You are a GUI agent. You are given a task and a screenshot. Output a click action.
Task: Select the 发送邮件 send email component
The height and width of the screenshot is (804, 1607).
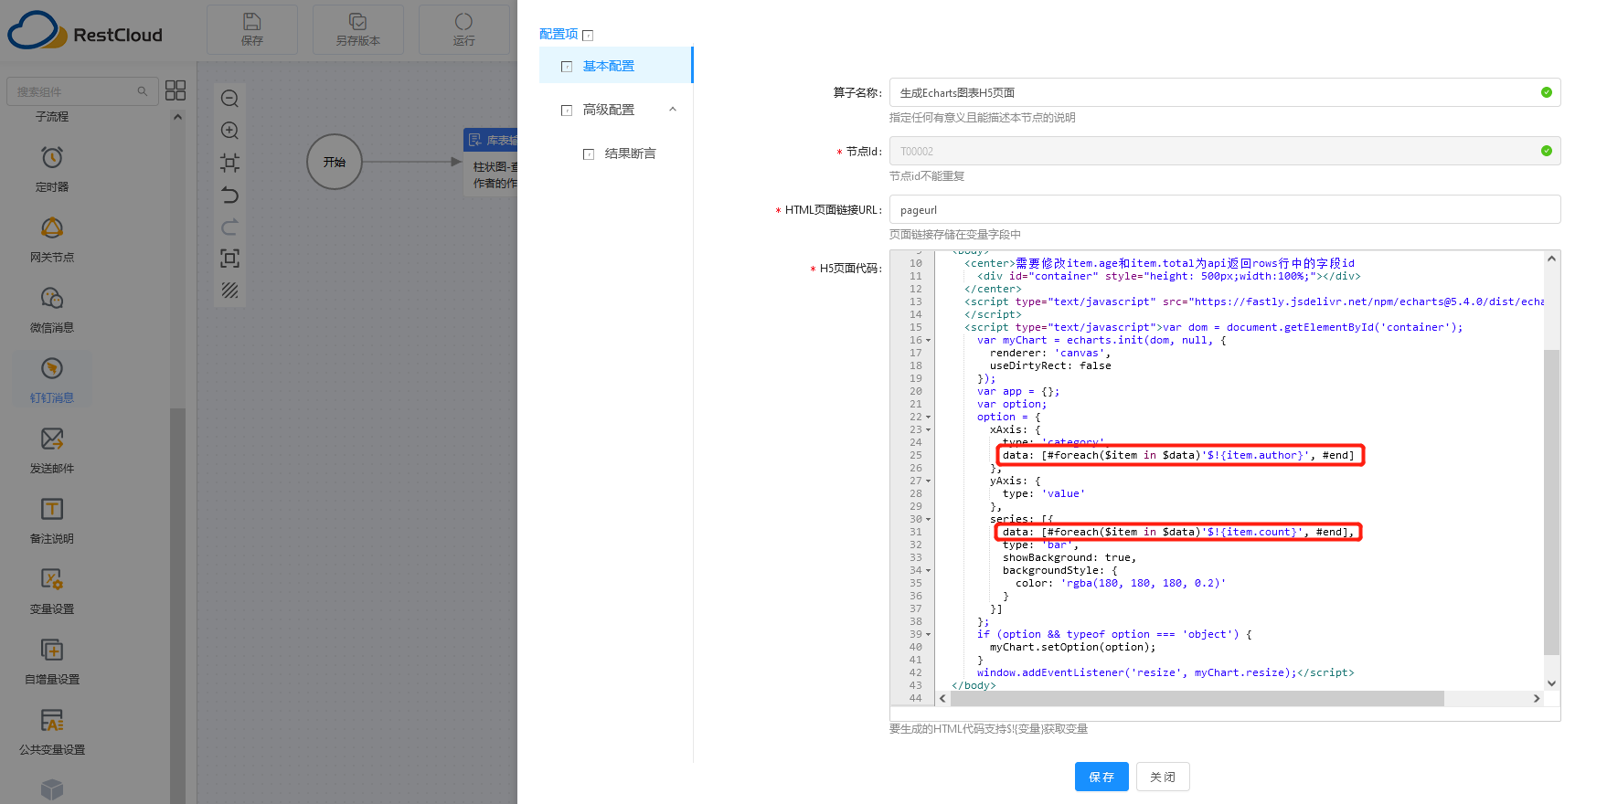pos(52,450)
